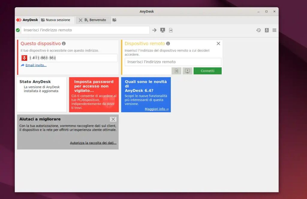Close the Aiutaci a migliorare notice
The height and width of the screenshot is (199, 307).
pyautogui.click(x=113, y=119)
